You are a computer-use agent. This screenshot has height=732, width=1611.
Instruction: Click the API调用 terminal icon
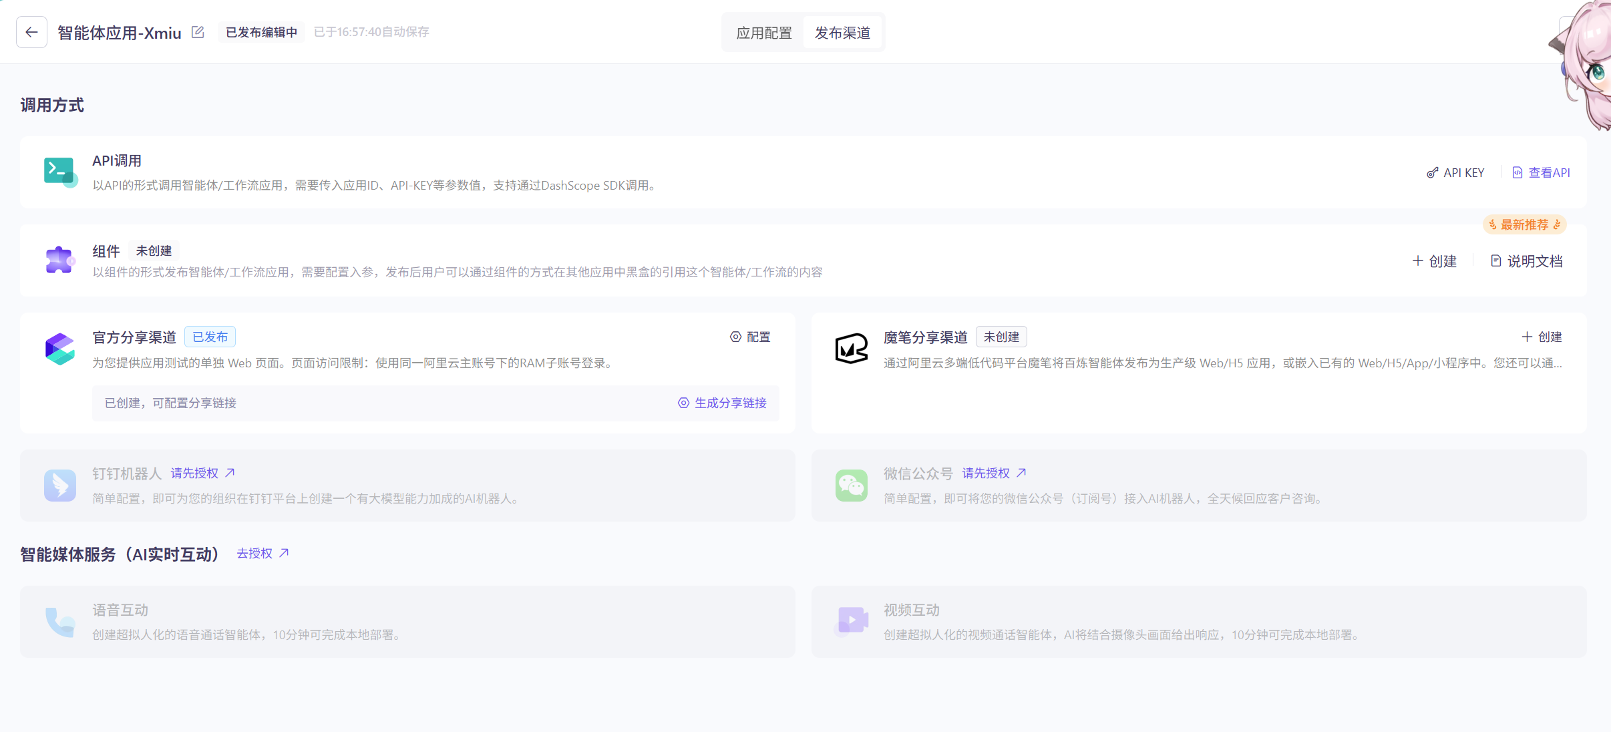point(59,172)
